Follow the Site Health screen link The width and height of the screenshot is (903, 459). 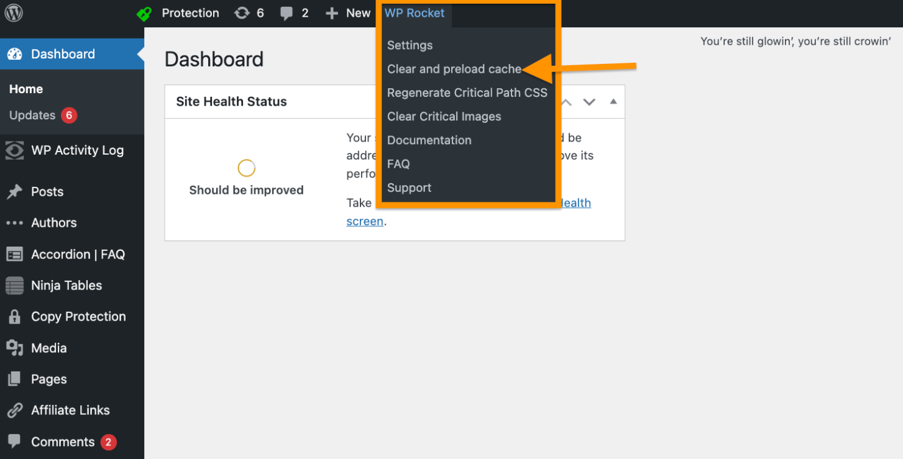click(x=365, y=221)
